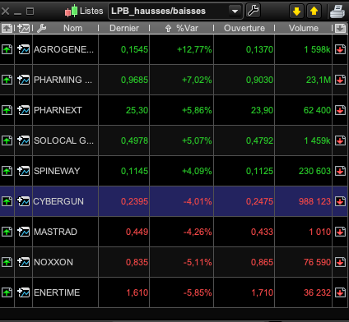Open new chart for CYBERGUN row
This screenshot has width=349, height=322.
click(x=24, y=201)
